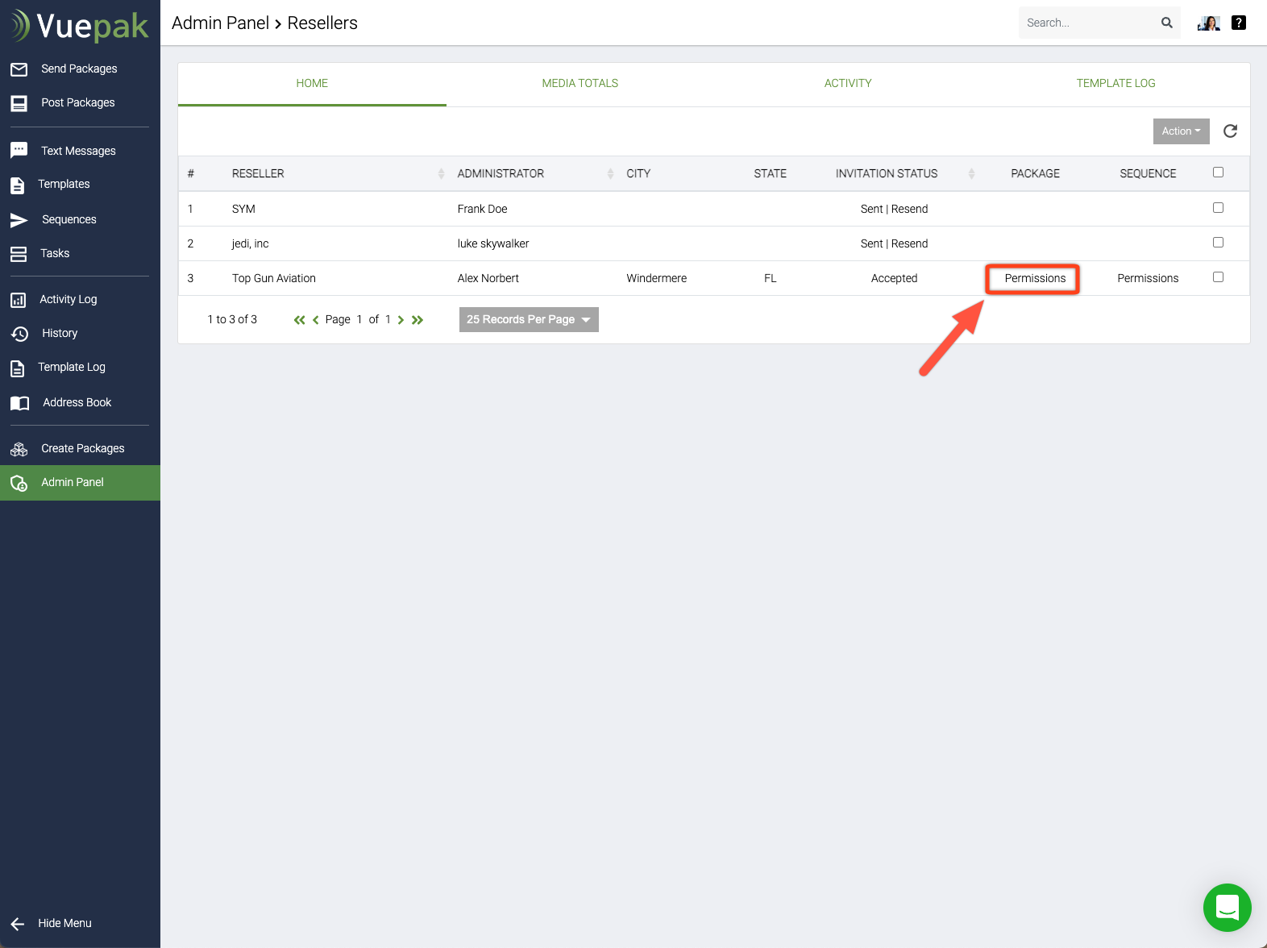The image size is (1267, 948).
Task: Open the help question mark icon
Action: coord(1239,23)
